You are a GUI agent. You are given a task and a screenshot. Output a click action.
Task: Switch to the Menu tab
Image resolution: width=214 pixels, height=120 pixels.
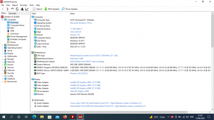click(4, 13)
